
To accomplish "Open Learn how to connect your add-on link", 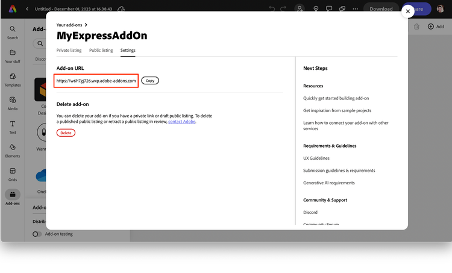I will (x=346, y=126).
